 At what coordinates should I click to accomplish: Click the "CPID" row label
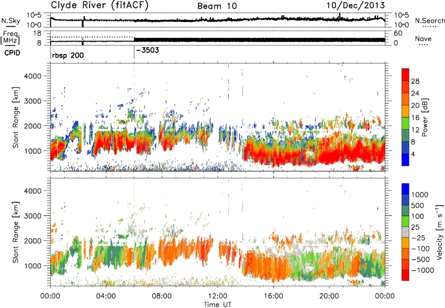coord(12,53)
